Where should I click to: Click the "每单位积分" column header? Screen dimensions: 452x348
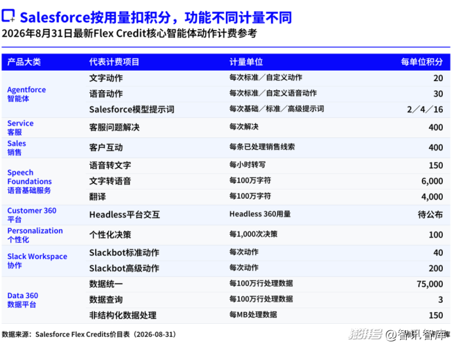click(x=422, y=62)
